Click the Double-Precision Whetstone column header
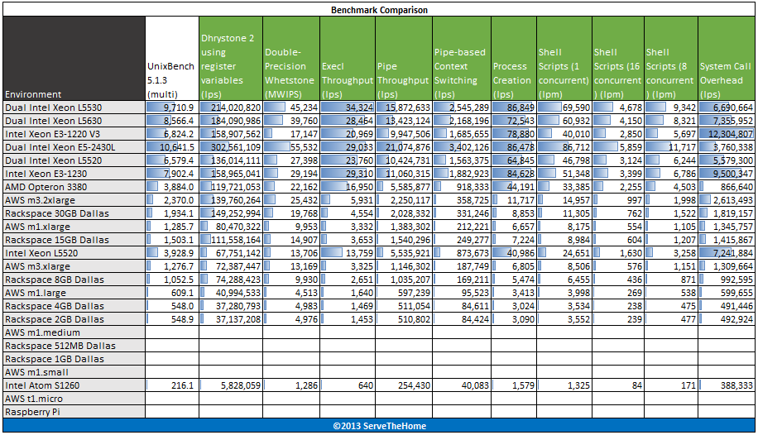 pos(289,66)
